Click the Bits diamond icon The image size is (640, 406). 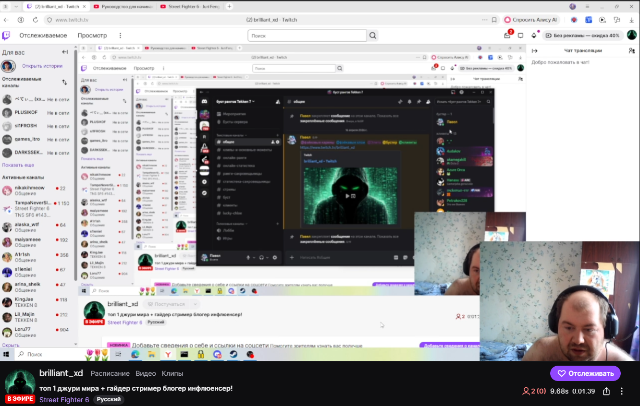tap(533, 36)
